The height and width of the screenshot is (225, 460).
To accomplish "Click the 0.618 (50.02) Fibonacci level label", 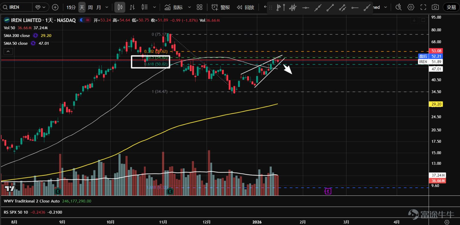I will (x=156, y=64).
